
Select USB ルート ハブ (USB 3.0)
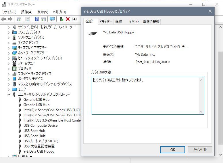[41, 141]
